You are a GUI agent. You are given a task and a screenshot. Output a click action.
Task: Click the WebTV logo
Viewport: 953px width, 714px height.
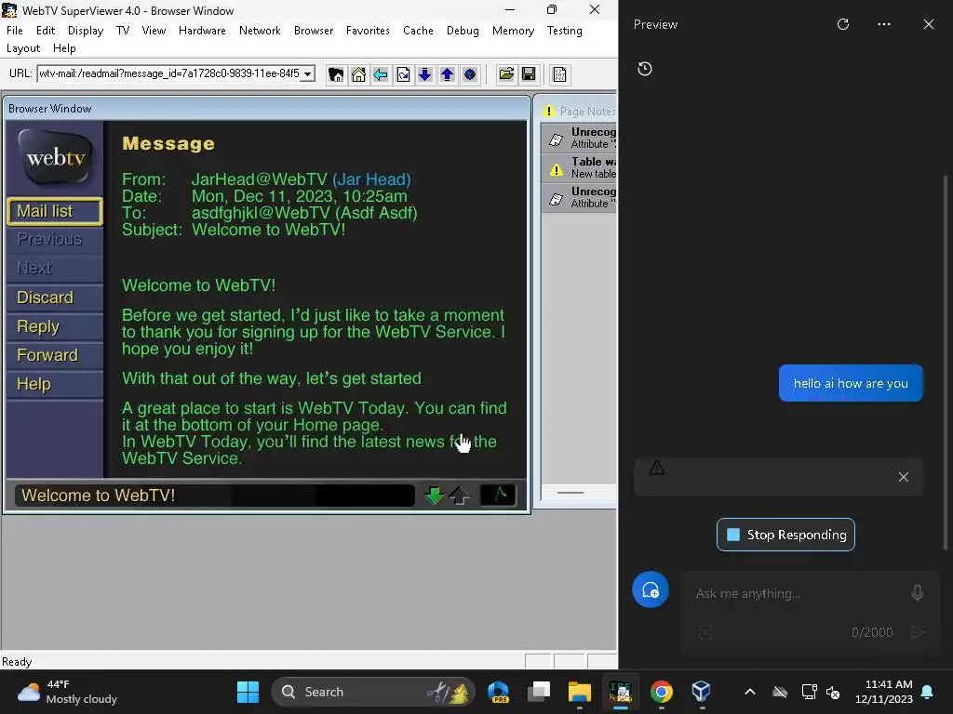(55, 158)
